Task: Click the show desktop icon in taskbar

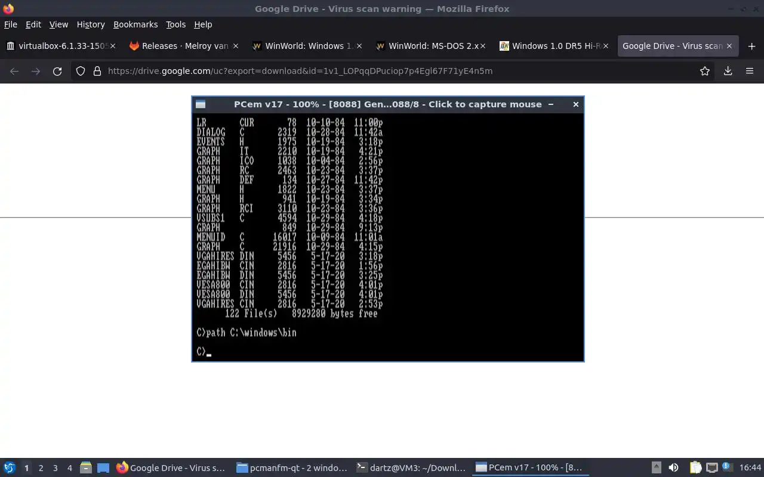Action: pyautogui.click(x=103, y=468)
